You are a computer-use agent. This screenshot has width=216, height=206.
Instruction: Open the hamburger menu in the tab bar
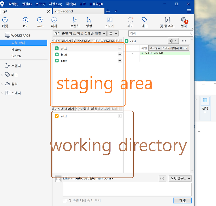coord(189,11)
